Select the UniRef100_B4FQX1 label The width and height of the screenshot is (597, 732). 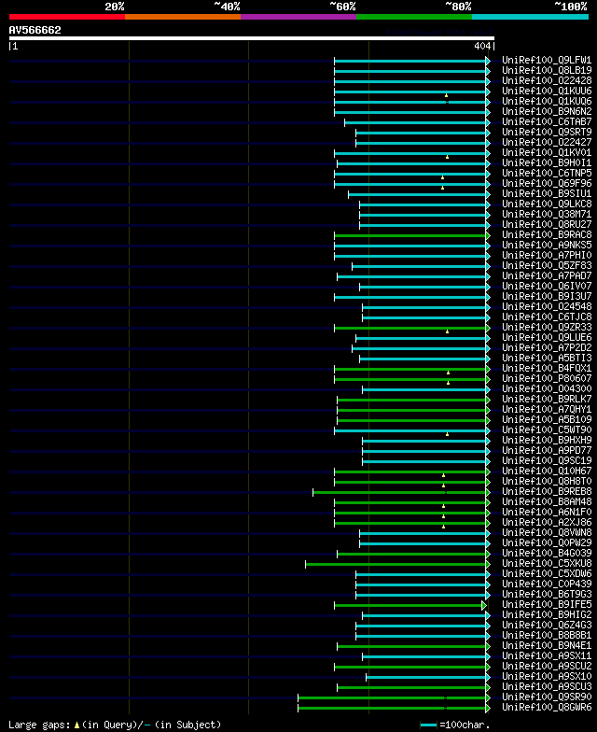547,368
